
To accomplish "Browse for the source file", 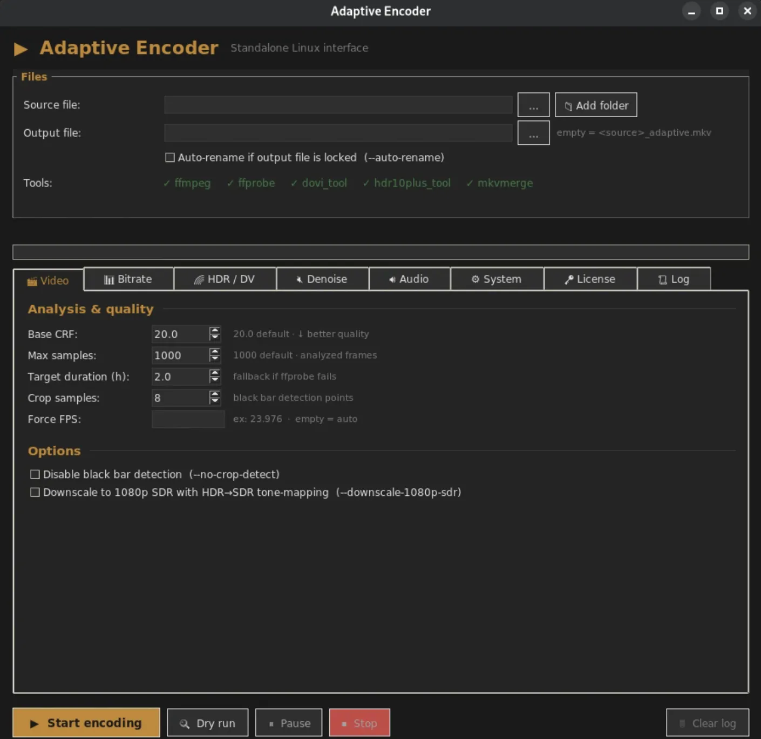I will point(533,105).
